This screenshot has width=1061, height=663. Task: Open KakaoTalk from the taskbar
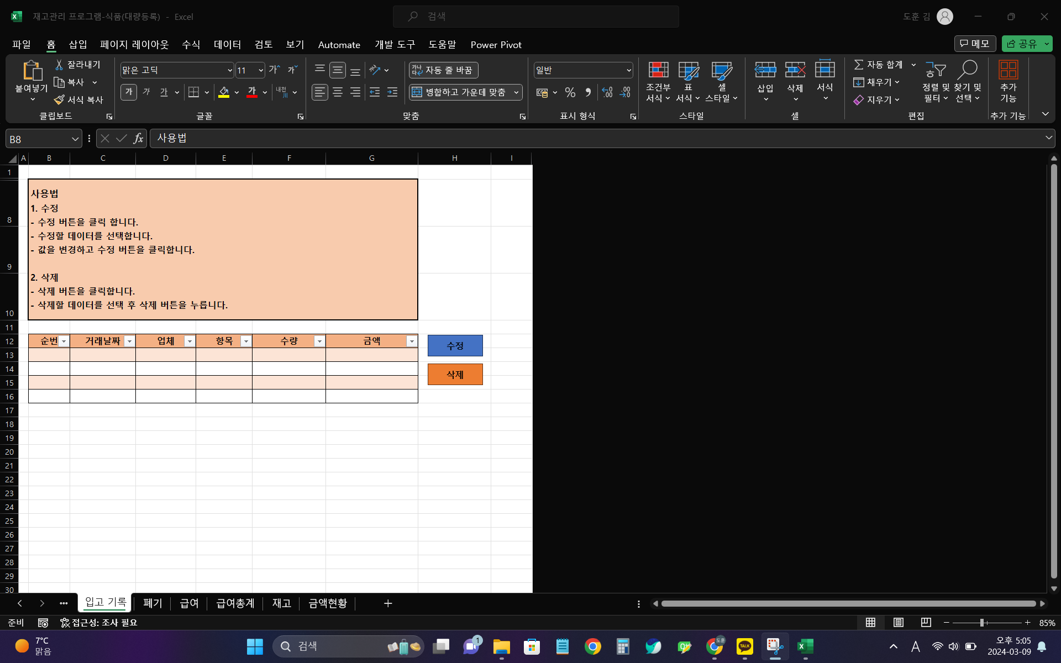tap(744, 646)
